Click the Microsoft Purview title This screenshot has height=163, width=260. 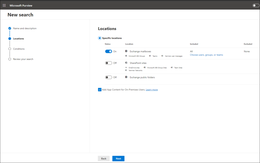pyautogui.click(x=21, y=6)
